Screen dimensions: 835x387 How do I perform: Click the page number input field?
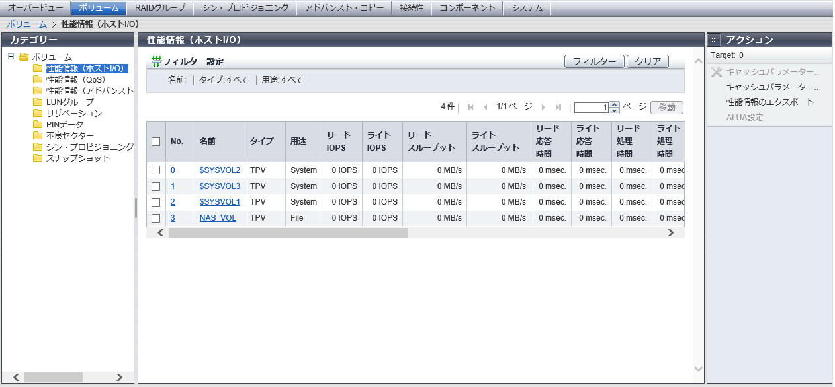pyautogui.click(x=591, y=108)
